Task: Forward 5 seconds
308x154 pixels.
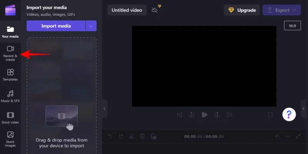Action: click(217, 115)
